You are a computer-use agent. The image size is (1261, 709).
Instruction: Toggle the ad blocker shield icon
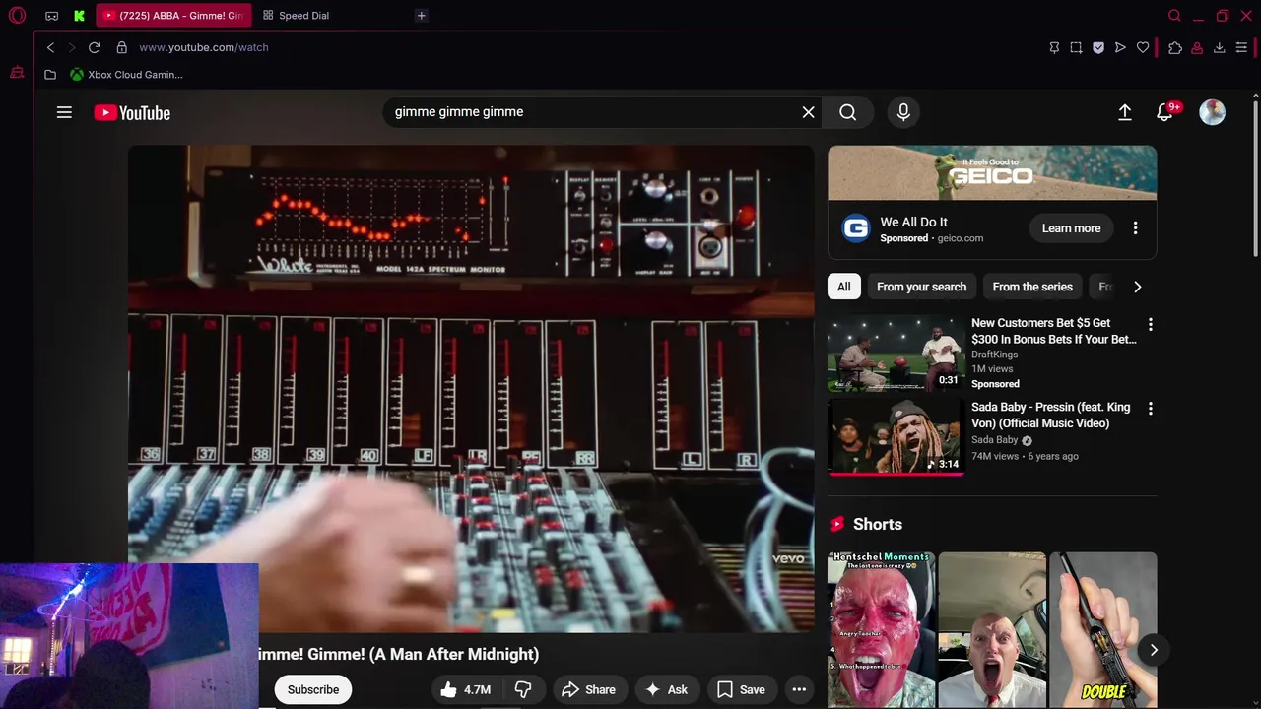coord(1098,47)
